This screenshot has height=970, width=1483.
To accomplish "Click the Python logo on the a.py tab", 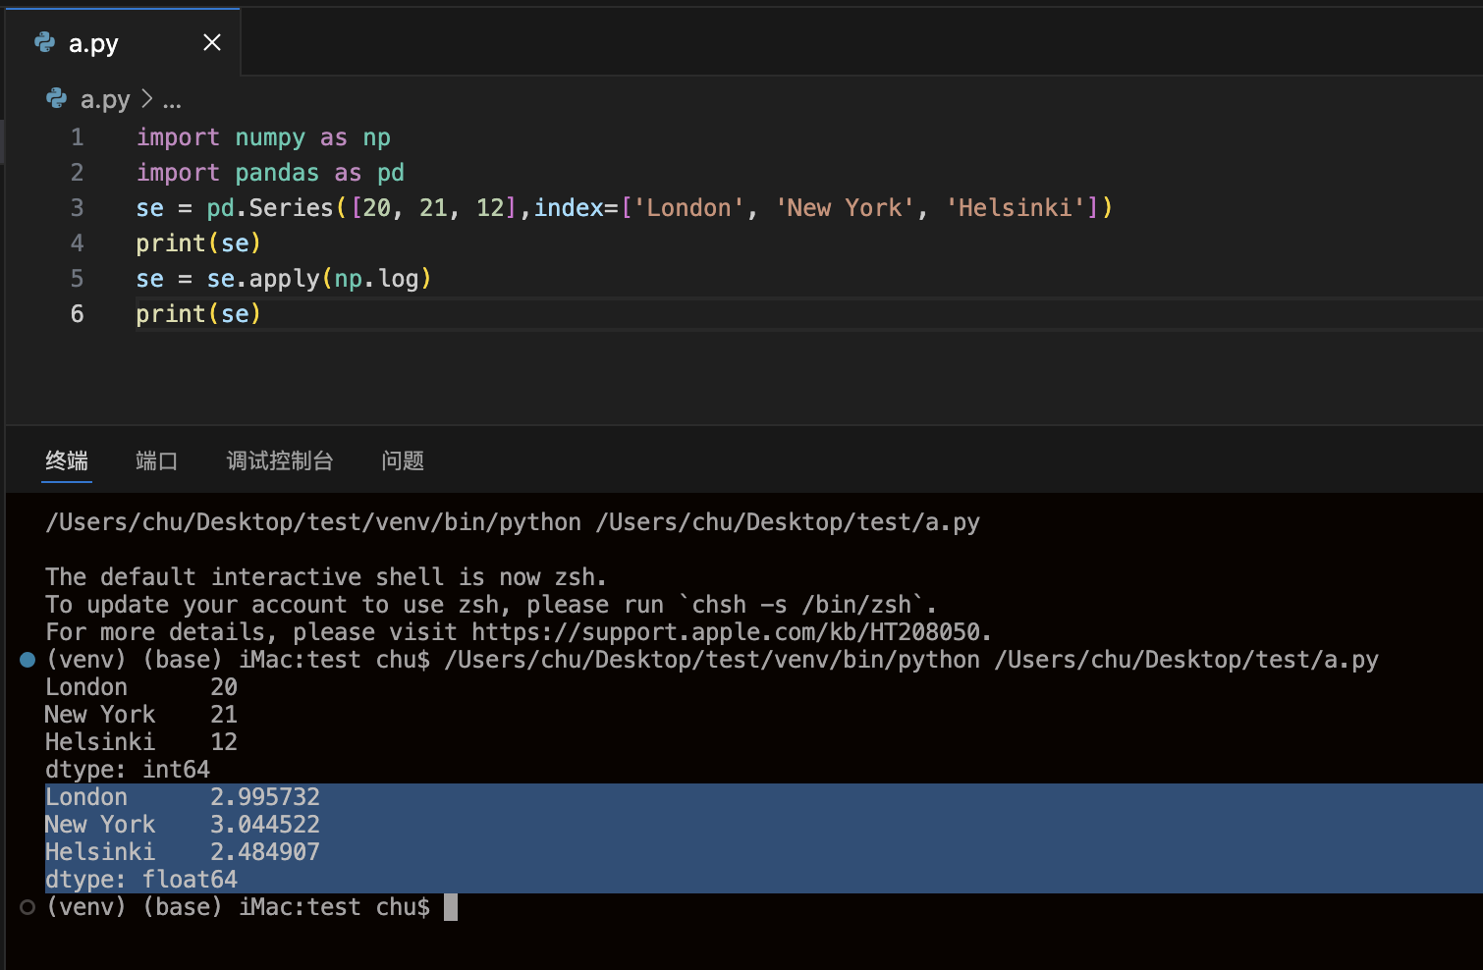I will [43, 42].
